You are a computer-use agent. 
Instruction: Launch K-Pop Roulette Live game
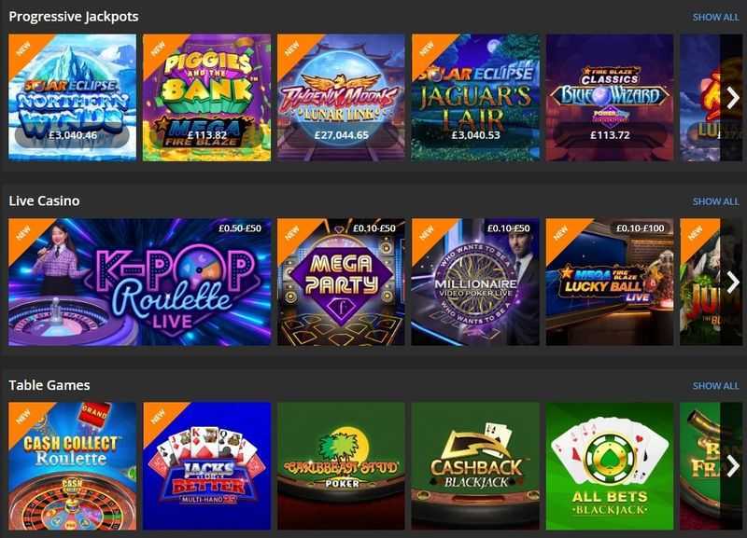139,283
